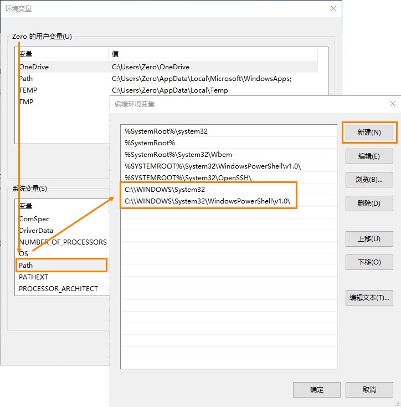Select PATHEXT in system variables

62,277
